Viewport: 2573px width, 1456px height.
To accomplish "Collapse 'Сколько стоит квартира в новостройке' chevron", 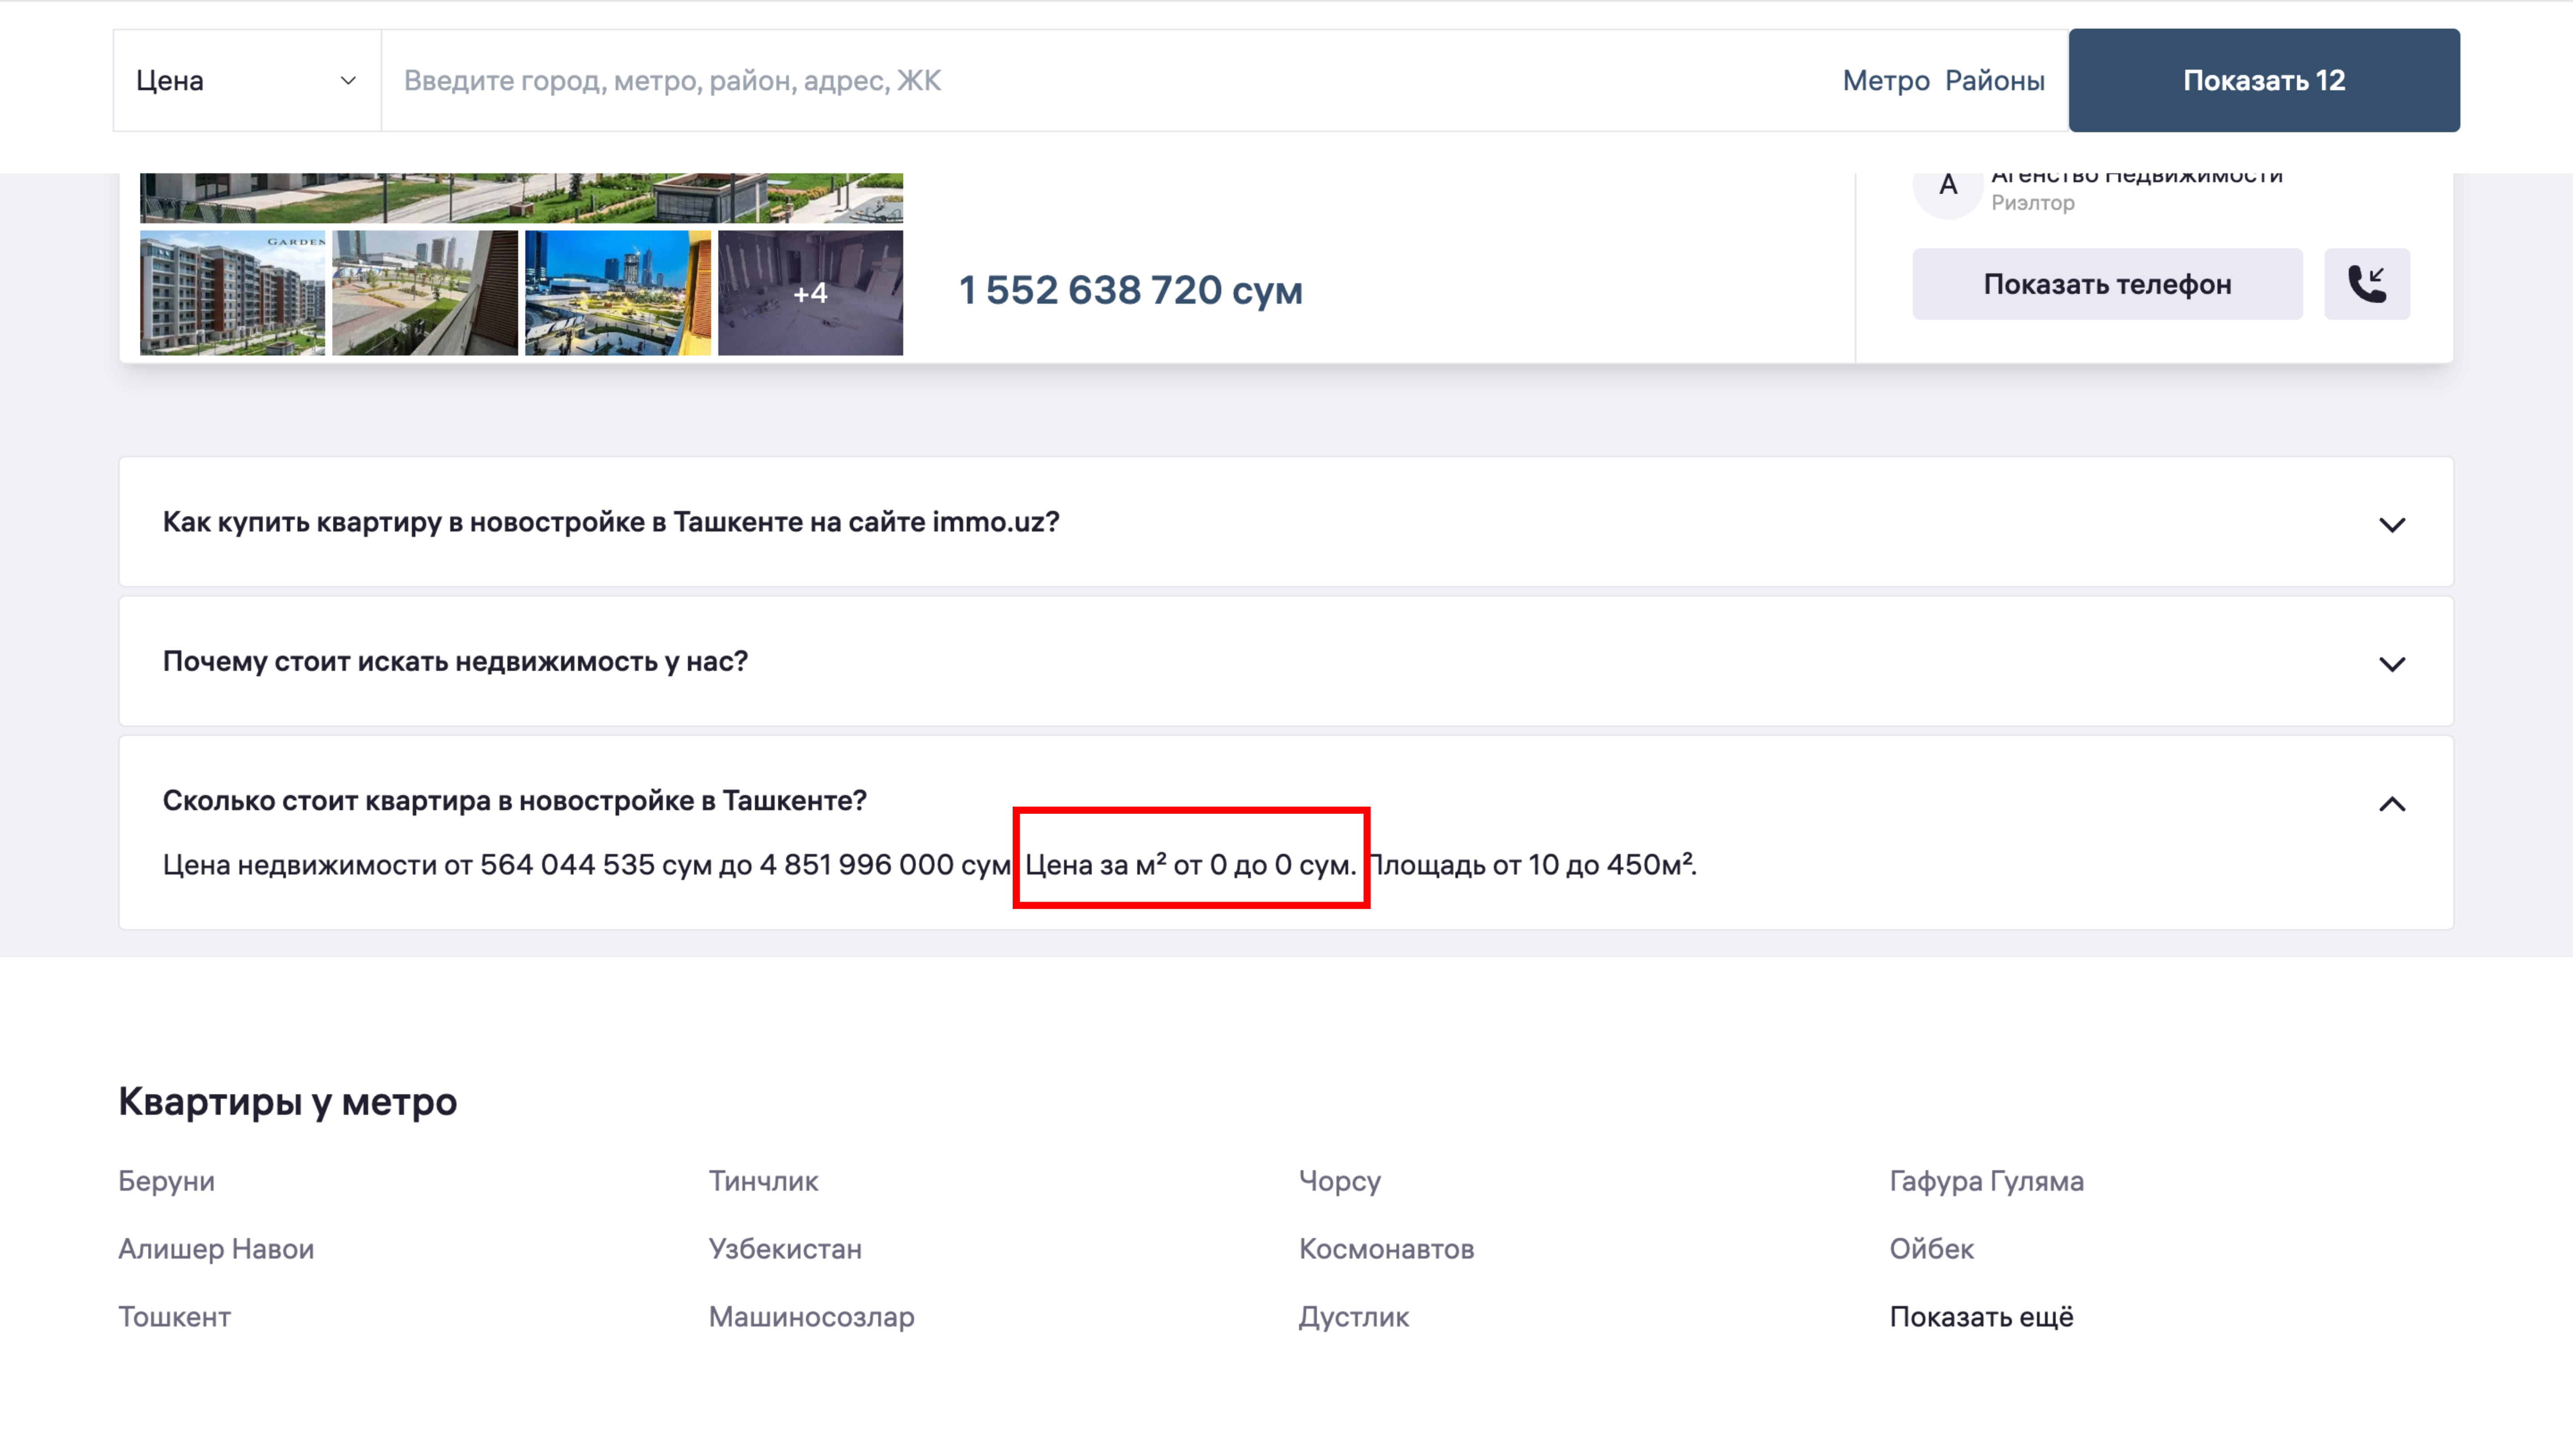I will (2391, 803).
